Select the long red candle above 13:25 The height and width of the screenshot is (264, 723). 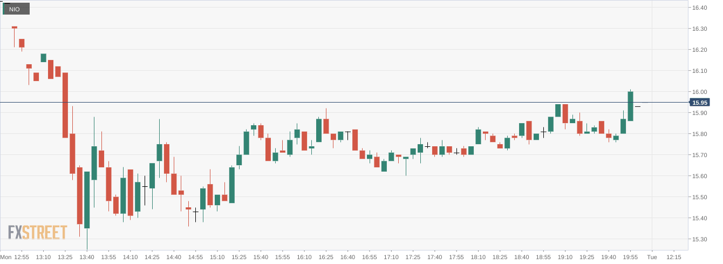click(x=65, y=105)
